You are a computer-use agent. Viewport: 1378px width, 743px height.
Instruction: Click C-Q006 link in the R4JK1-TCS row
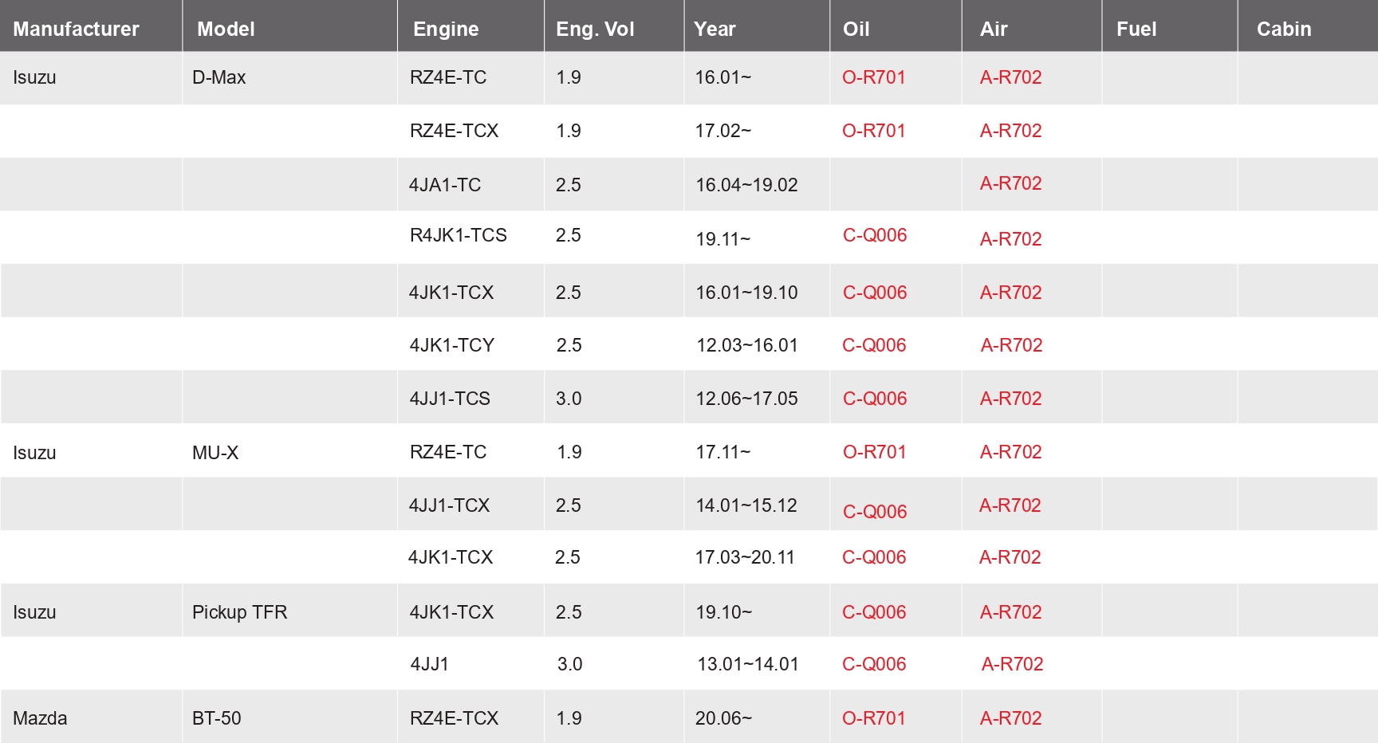click(875, 235)
